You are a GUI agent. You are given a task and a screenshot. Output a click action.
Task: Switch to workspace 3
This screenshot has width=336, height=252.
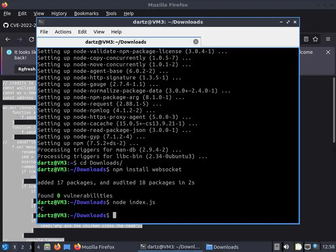click(x=31, y=247)
